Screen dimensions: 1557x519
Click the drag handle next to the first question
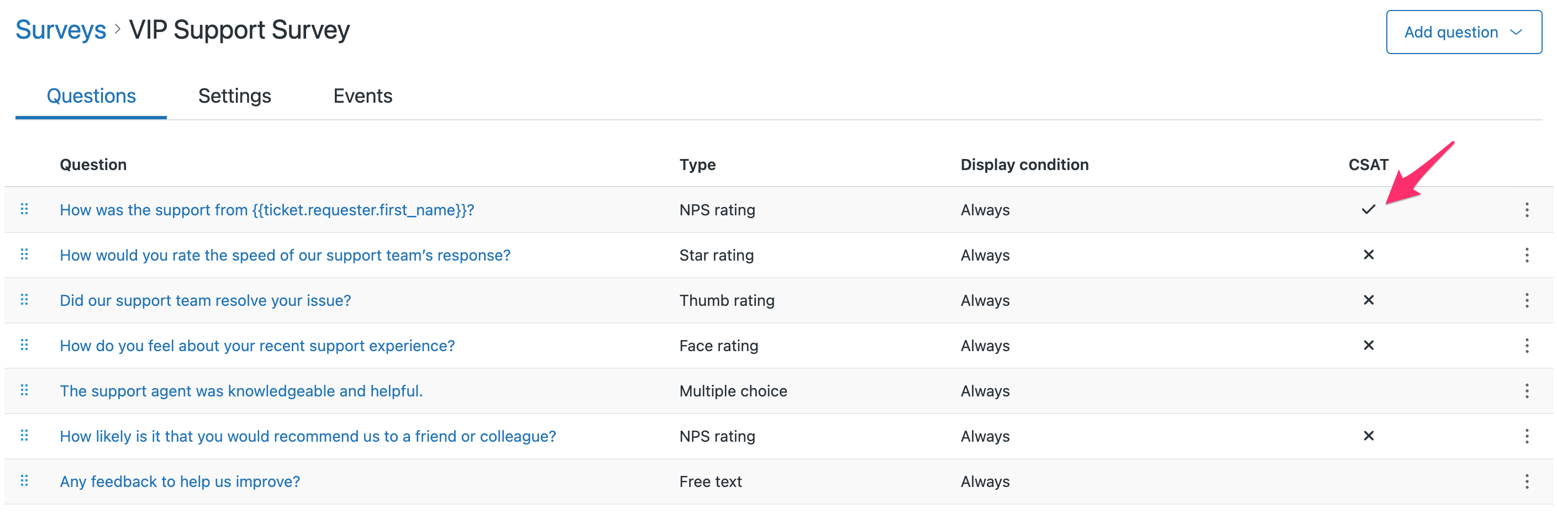pyautogui.click(x=25, y=210)
